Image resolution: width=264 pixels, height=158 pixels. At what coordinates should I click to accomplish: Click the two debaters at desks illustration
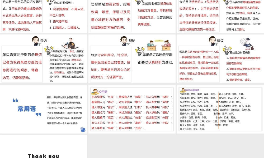159,45
